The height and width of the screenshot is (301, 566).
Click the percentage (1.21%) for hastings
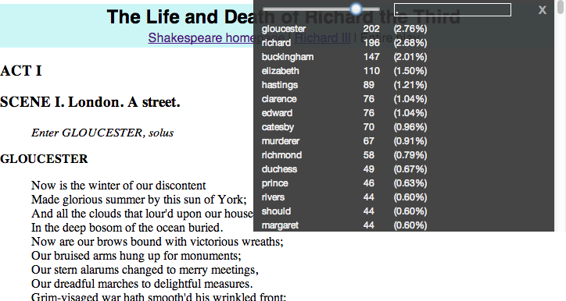click(410, 85)
